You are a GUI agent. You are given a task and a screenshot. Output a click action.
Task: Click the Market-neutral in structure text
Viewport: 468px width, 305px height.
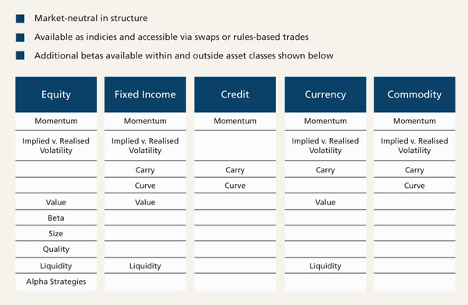click(91, 18)
